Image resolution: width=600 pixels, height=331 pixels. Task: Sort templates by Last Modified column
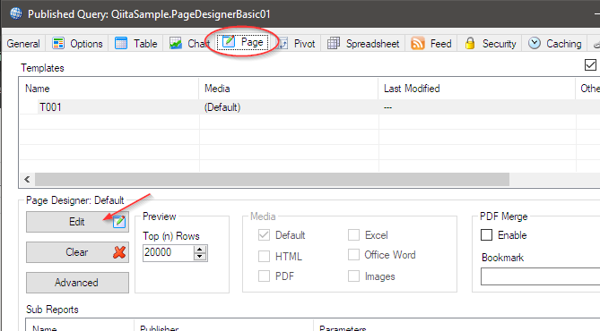(x=477, y=89)
